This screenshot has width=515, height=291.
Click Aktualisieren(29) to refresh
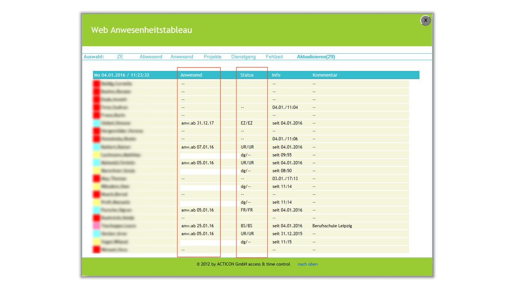click(x=316, y=57)
